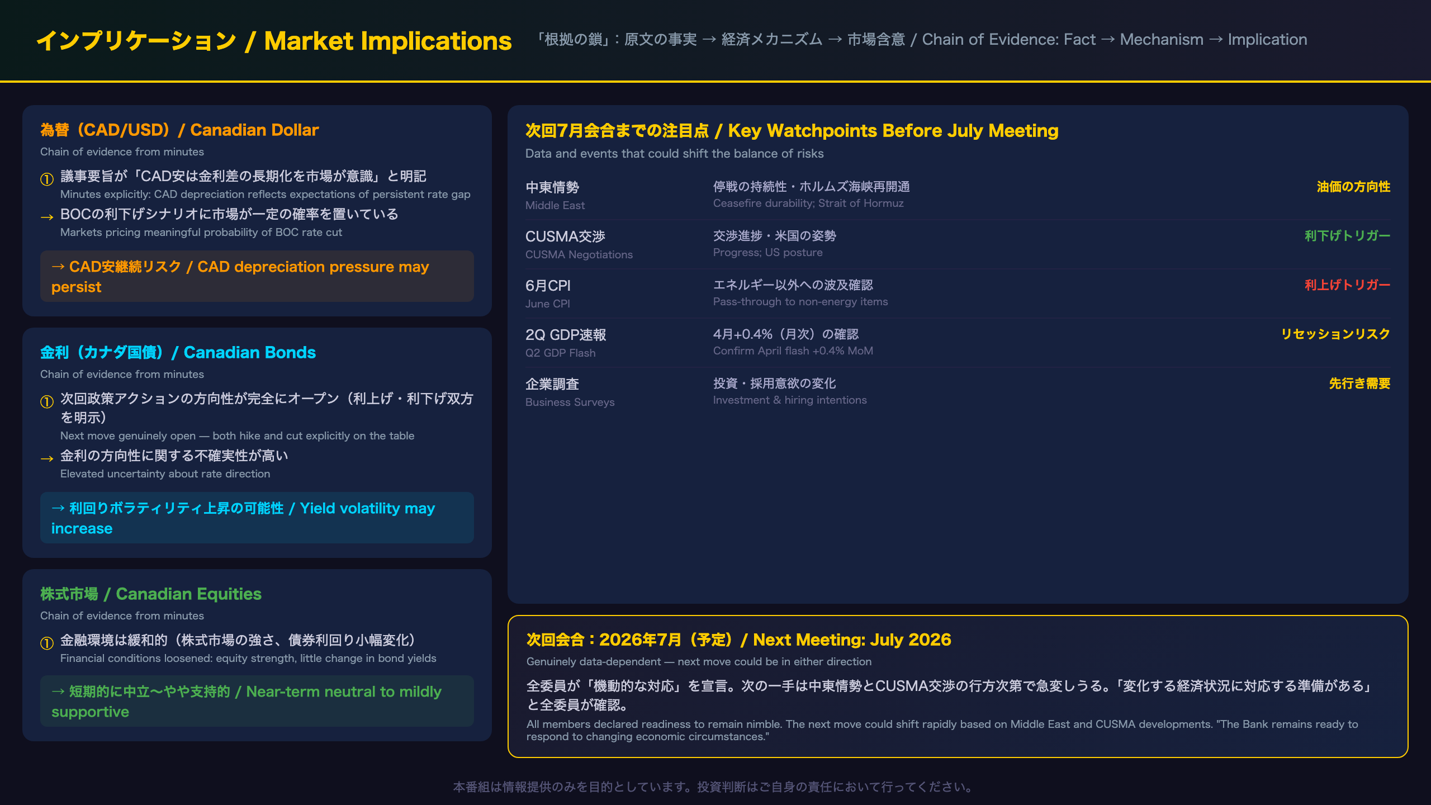Screen dimensions: 1431x805
Task: Click the red '利上げトリガー' tag
Action: (1347, 285)
